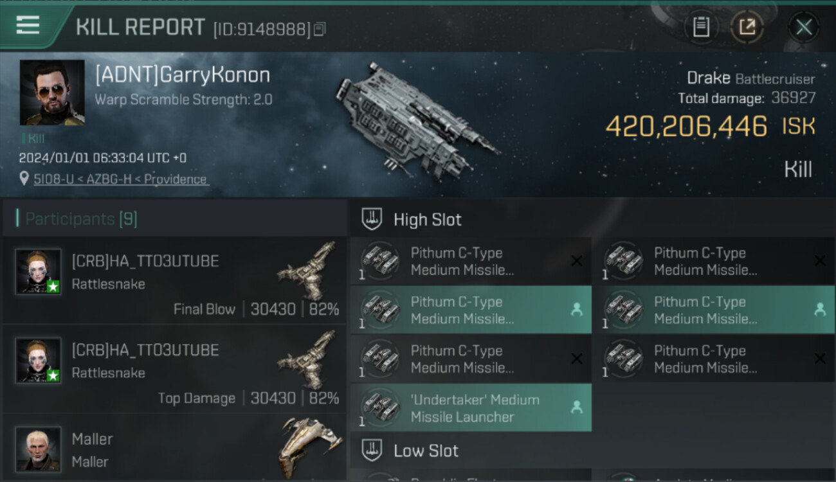Select the Final Blow participant row
The height and width of the screenshot is (482, 836).
[174, 281]
